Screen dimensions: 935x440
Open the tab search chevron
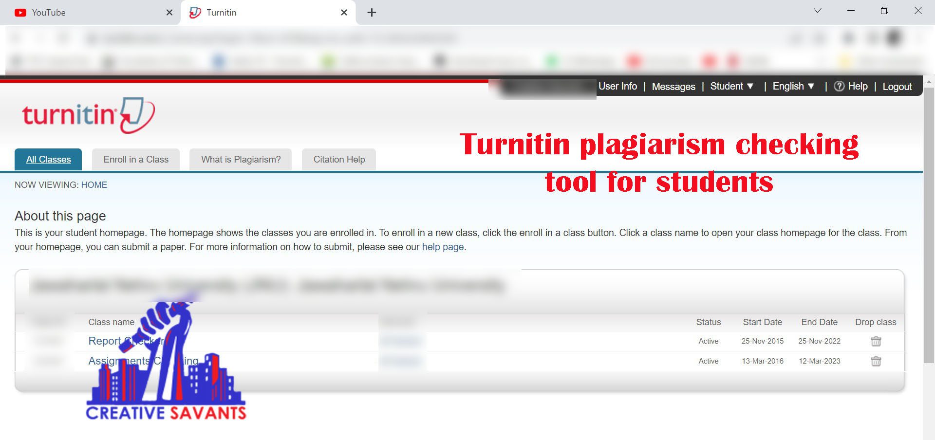coord(818,11)
